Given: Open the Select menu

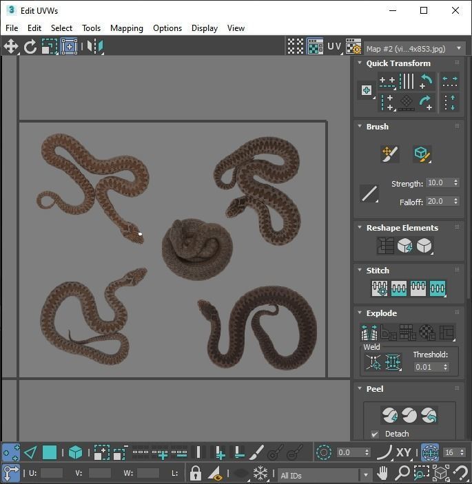Looking at the screenshot, I should (x=61, y=28).
